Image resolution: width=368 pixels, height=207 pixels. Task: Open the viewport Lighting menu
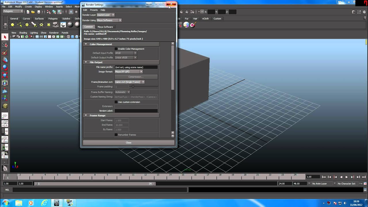point(34,33)
